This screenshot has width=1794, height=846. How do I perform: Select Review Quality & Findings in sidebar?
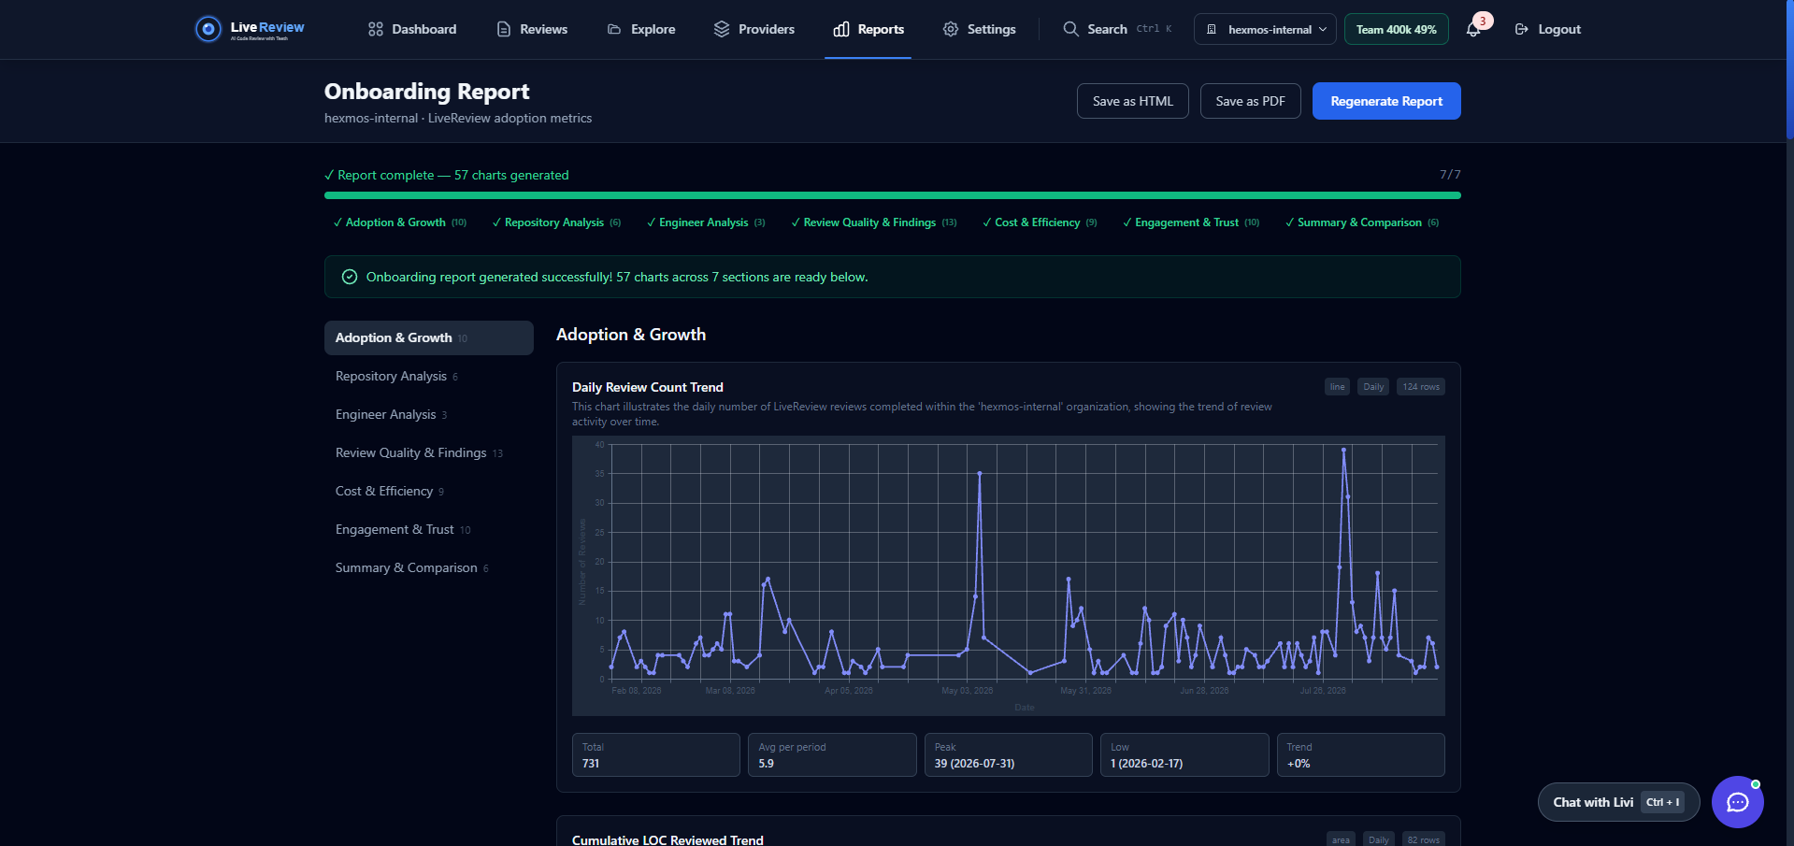[429, 452]
